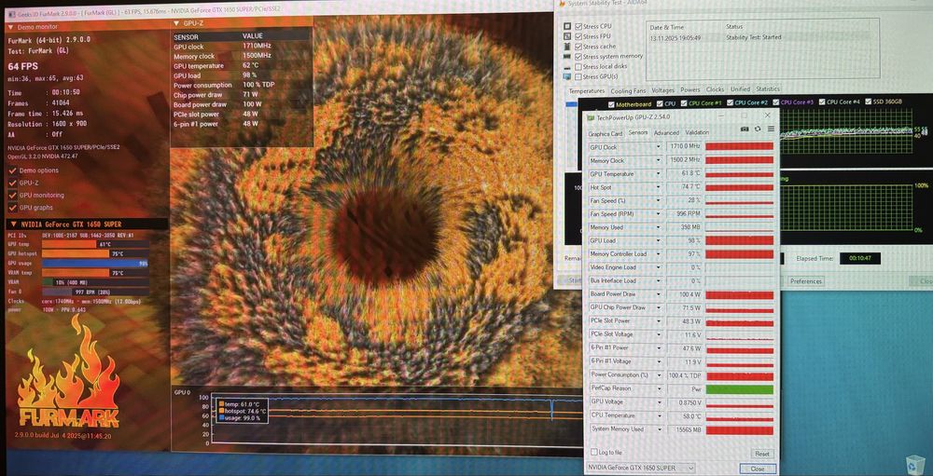
Task: Click the 64 FPS readout in FurMark
Action: pyautogui.click(x=23, y=66)
